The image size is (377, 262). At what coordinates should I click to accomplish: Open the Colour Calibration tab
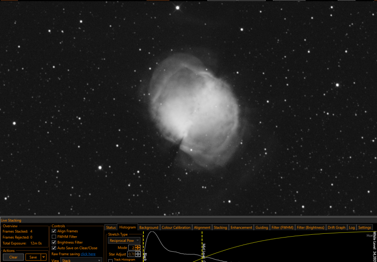[x=176, y=228]
